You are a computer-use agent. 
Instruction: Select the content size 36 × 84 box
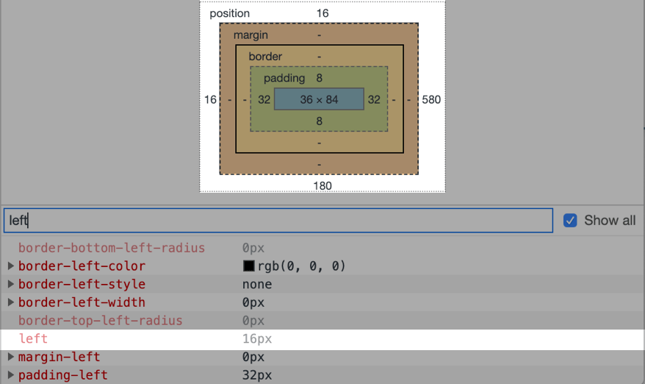point(319,99)
